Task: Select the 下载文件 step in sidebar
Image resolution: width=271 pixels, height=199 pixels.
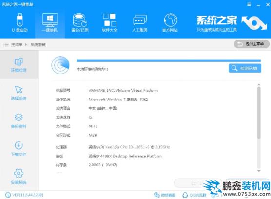Action: point(19,149)
